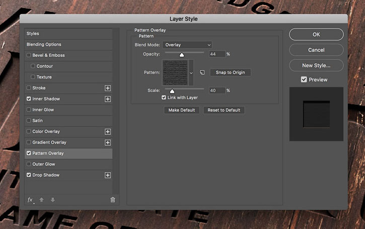Click the Scale value field
Screen dimensions: 365x229
pos(217,90)
